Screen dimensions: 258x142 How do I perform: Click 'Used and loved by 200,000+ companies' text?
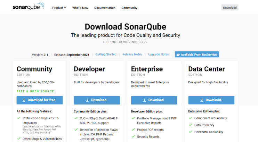tap(35, 84)
